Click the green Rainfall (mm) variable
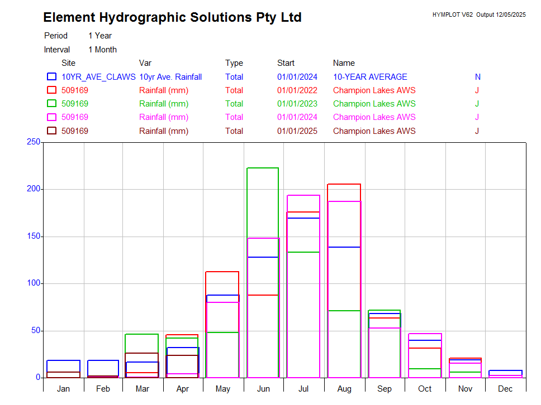The height and width of the screenshot is (405, 541). point(164,104)
